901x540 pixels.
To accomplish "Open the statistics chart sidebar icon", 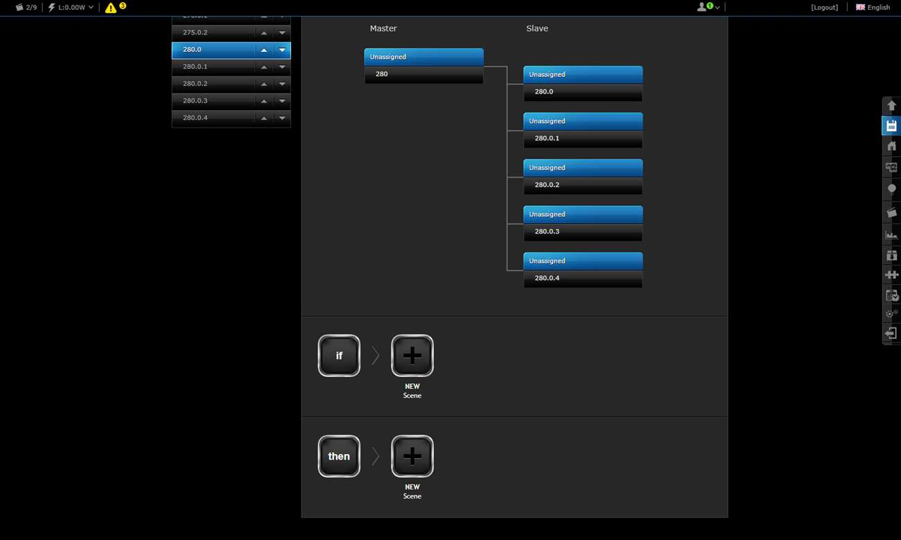I will pos(891,235).
